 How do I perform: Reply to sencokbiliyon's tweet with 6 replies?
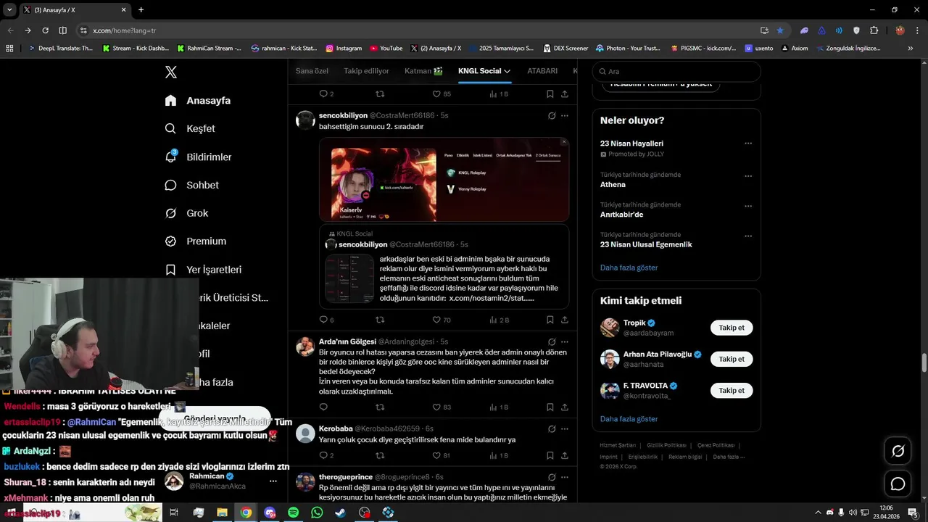point(323,320)
